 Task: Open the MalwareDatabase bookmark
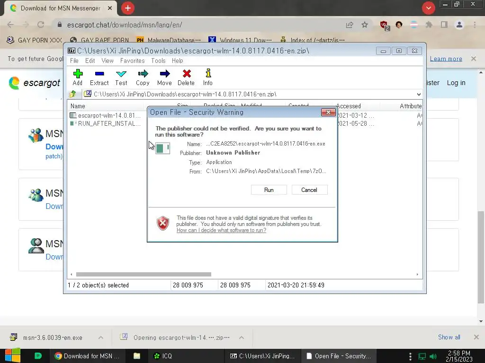pos(169,40)
